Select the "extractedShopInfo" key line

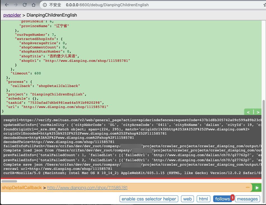click(x=39, y=39)
